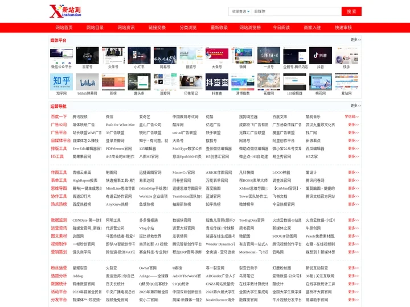Open the 快手 site thumbnail

[x=346, y=56]
